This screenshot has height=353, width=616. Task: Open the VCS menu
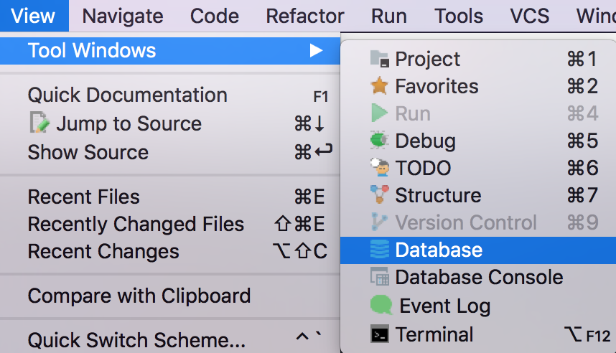[530, 16]
